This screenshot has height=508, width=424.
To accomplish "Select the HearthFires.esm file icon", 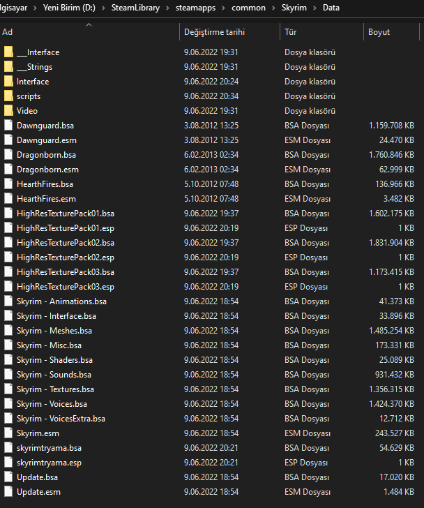I will pos(8,198).
